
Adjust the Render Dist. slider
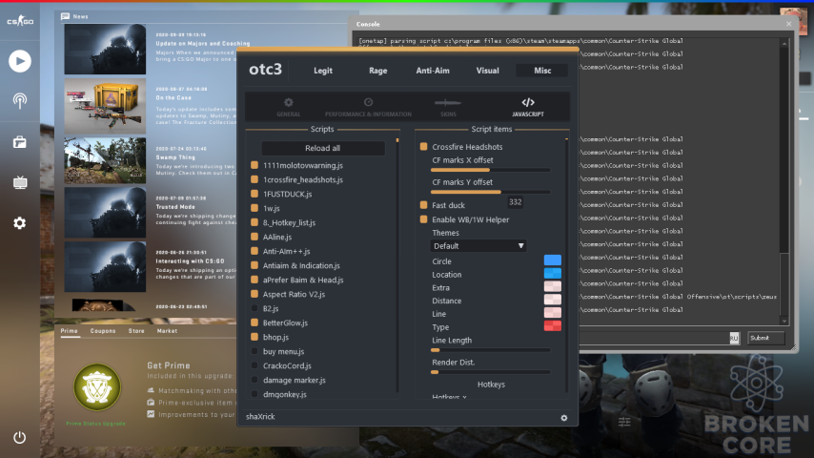pyautogui.click(x=490, y=372)
